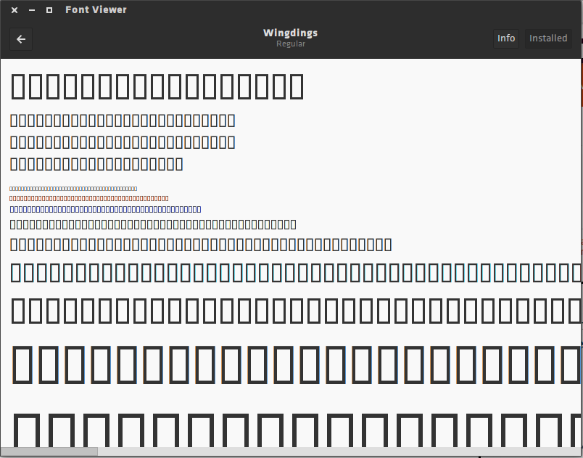Go back using the arrow button
The image size is (583, 458).
21,39
